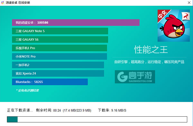The width and height of the screenshot is (193, 126).
Task: Click the 我的逍遥安卓 100586 score bar
Action: [76, 22]
